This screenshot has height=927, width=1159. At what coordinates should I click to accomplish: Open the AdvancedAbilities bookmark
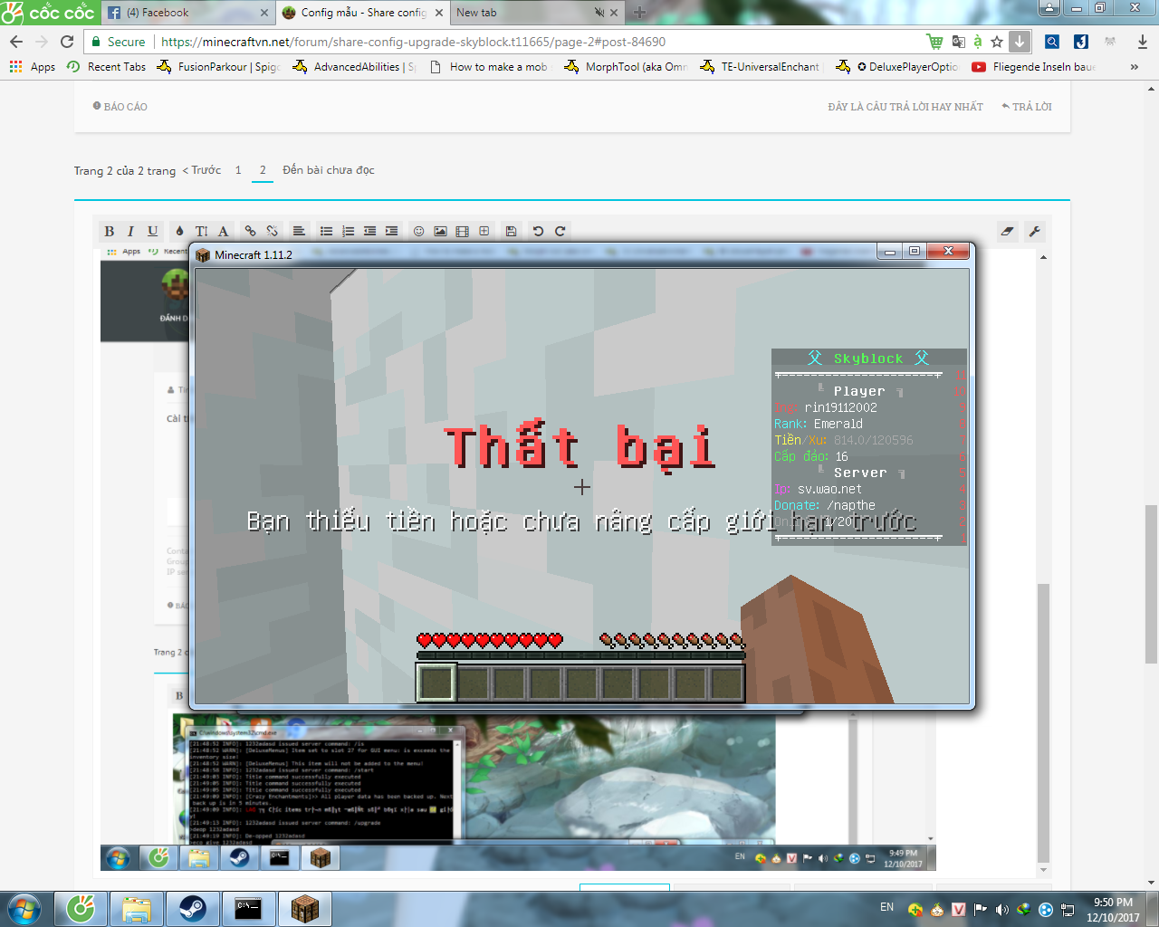click(x=354, y=67)
